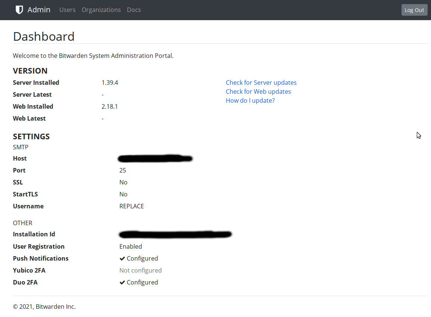Click the Yubico 2FA 'Not configured' status
The height and width of the screenshot is (317, 431).
[140, 270]
